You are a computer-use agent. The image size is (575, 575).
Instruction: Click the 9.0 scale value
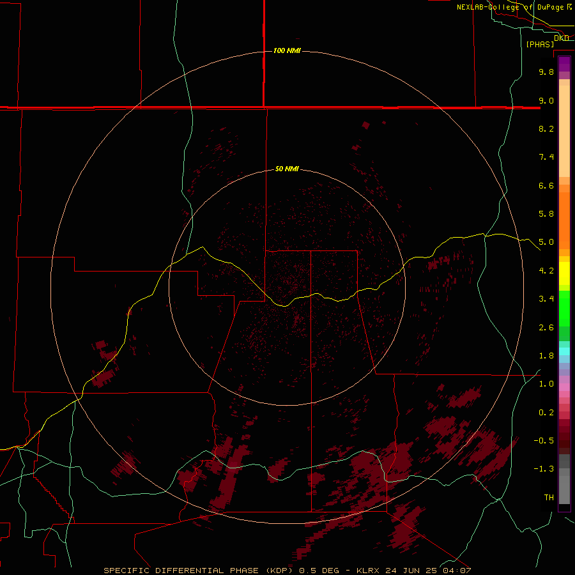coord(546,101)
